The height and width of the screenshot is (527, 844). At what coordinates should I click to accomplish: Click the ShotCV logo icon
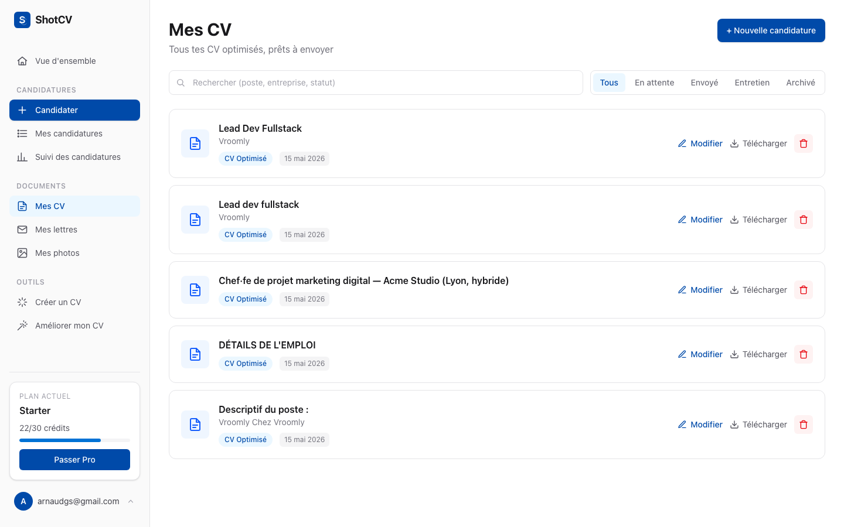click(22, 20)
